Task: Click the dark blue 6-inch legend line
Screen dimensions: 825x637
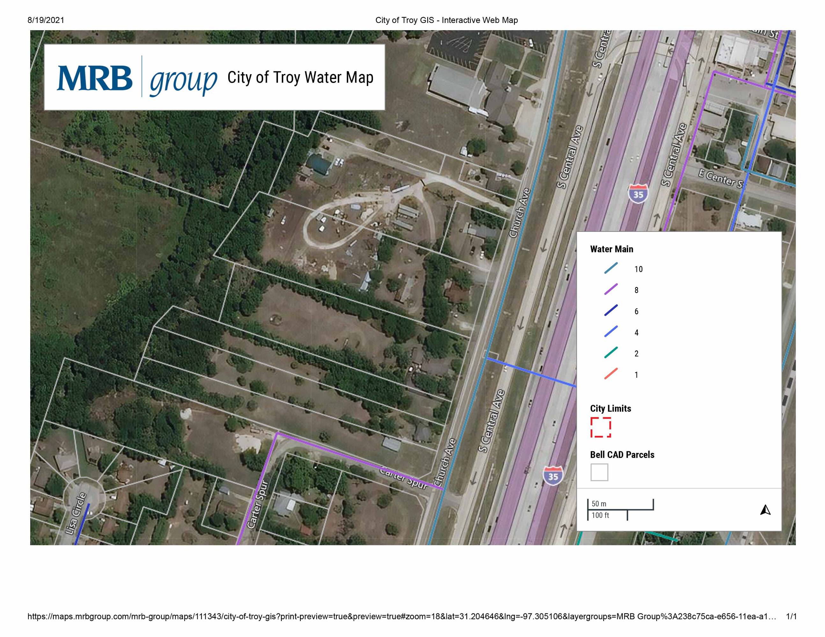Action: click(611, 311)
